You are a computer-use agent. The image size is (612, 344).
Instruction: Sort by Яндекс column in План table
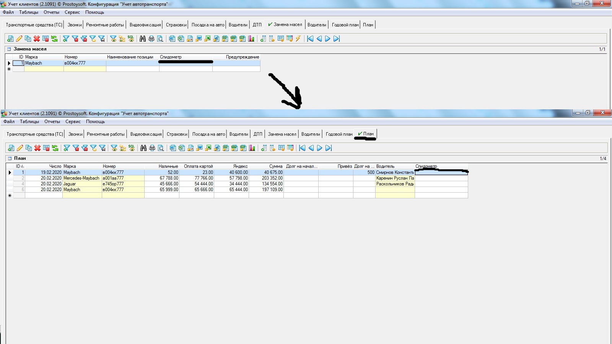(231, 166)
